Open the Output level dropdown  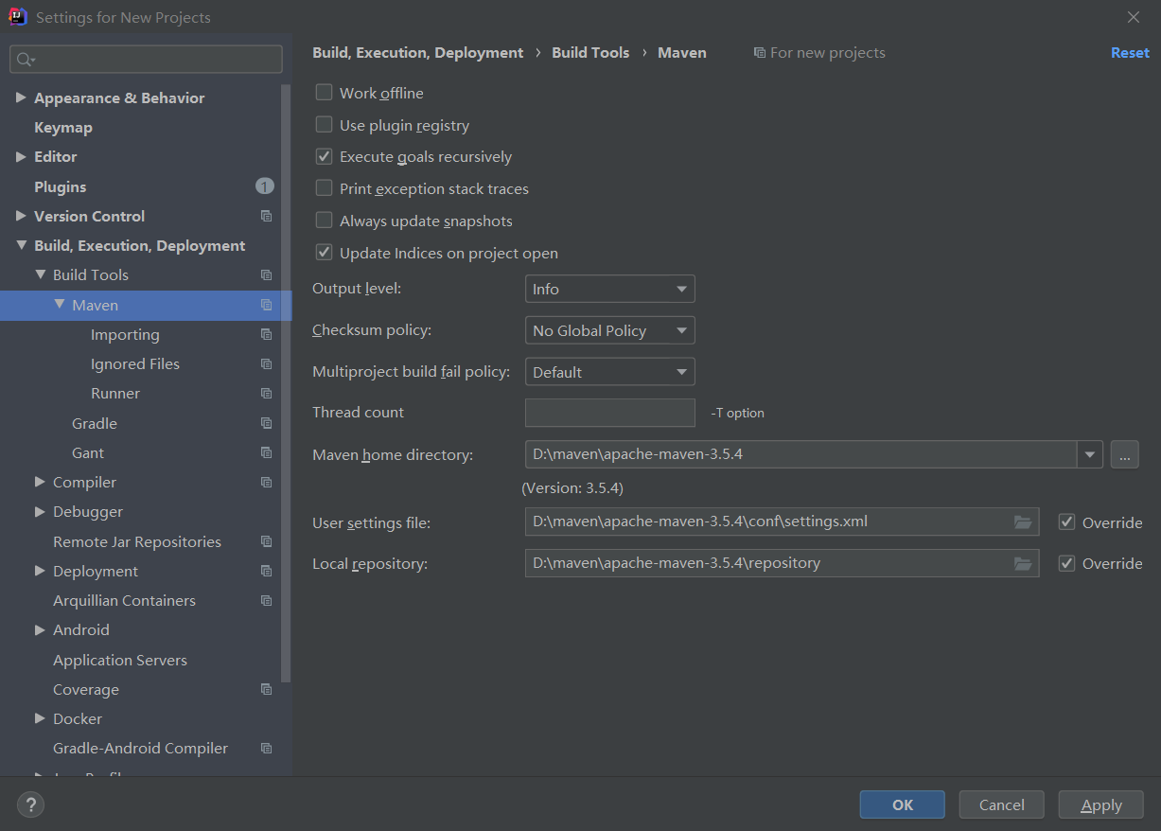pos(609,289)
